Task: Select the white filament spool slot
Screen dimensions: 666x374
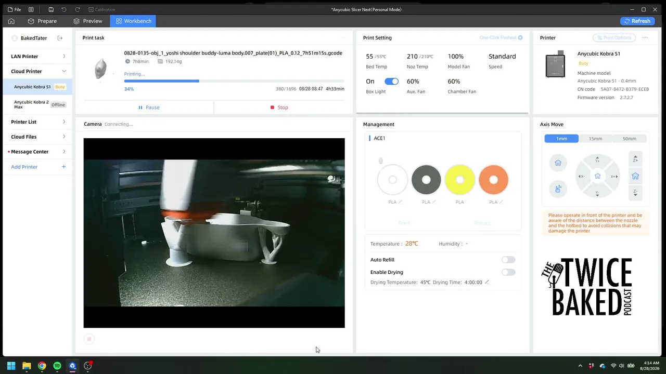Action: pos(392,180)
